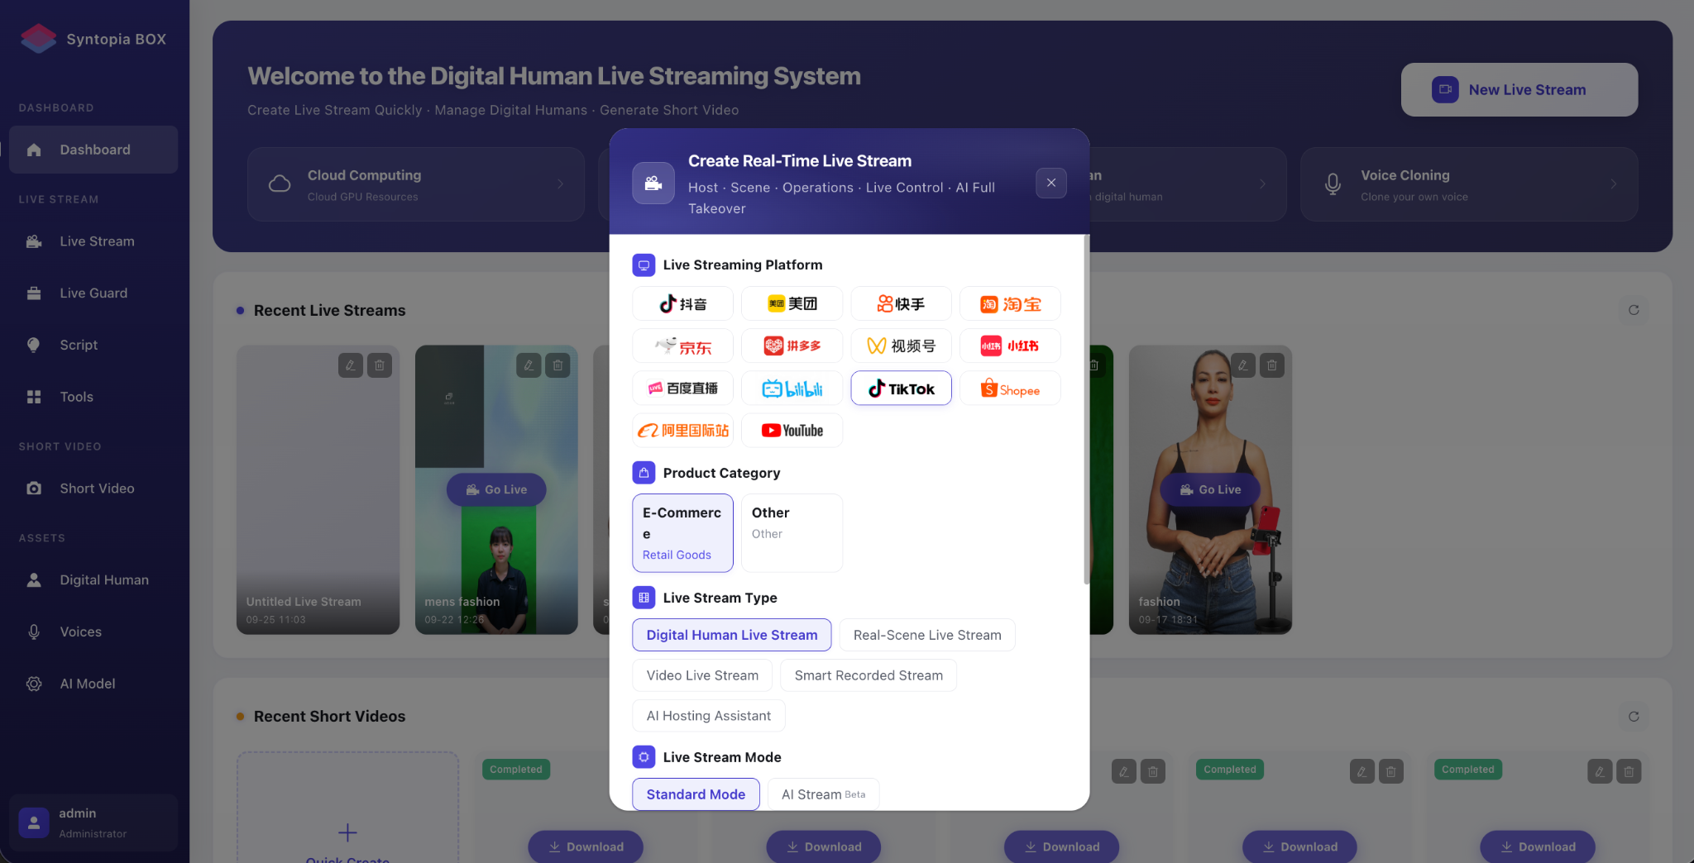Select the TikTok platform

[901, 389]
